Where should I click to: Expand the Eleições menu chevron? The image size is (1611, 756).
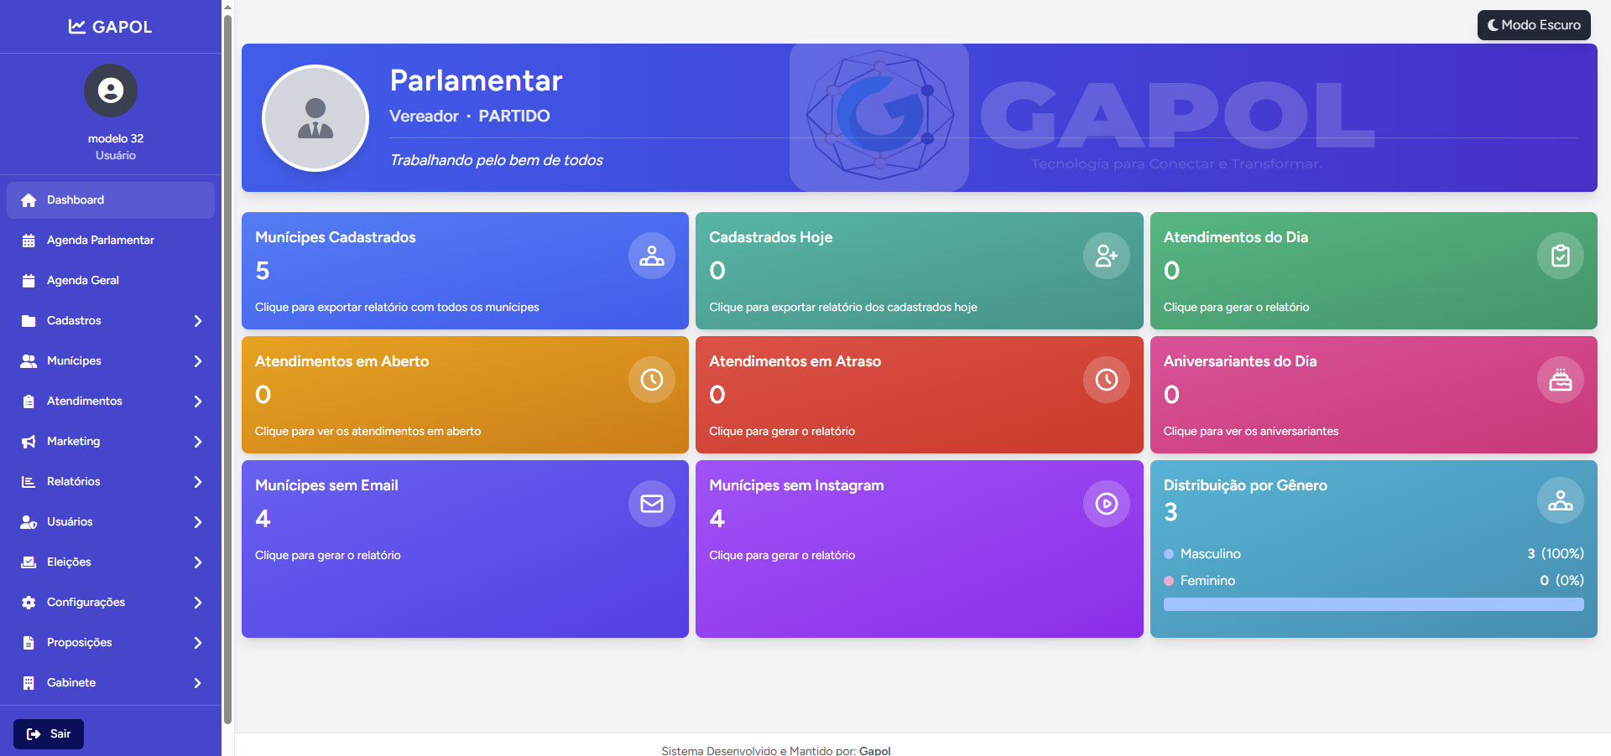coord(198,562)
